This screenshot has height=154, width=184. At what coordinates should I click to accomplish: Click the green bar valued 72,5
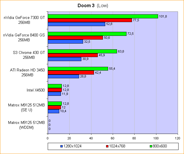(x=87, y=34)
